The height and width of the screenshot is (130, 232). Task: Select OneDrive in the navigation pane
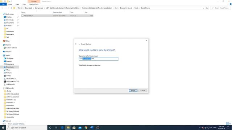(8, 52)
